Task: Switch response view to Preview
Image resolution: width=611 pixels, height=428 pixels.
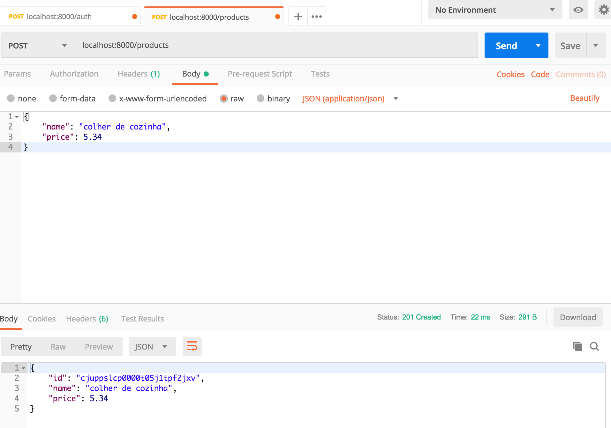Action: click(x=99, y=347)
